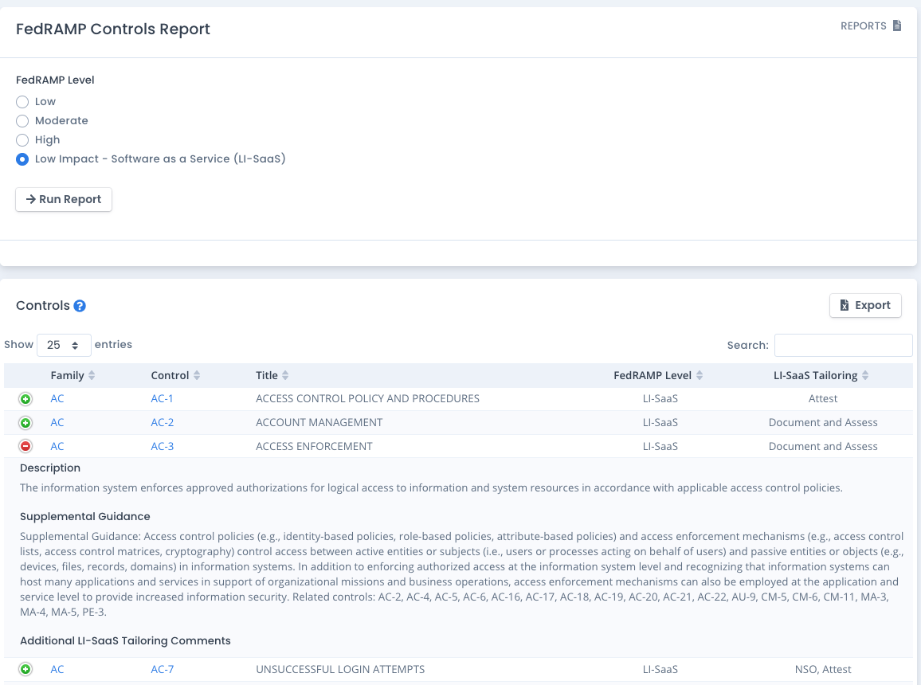This screenshot has height=685, width=921.
Task: Click the Controls help question mark icon
Action: point(80,306)
